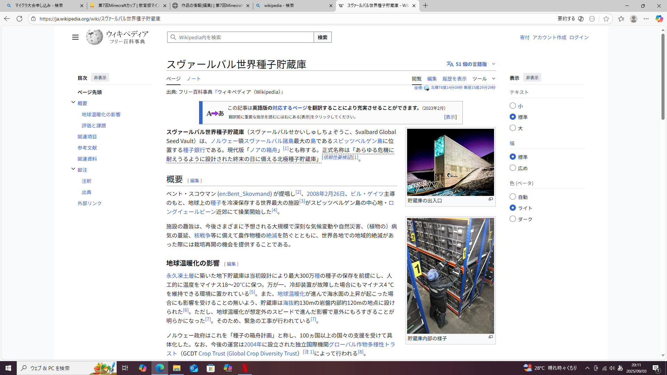667x375 pixels.
Task: Collapse the 概要 section in contents
Action: (73, 102)
